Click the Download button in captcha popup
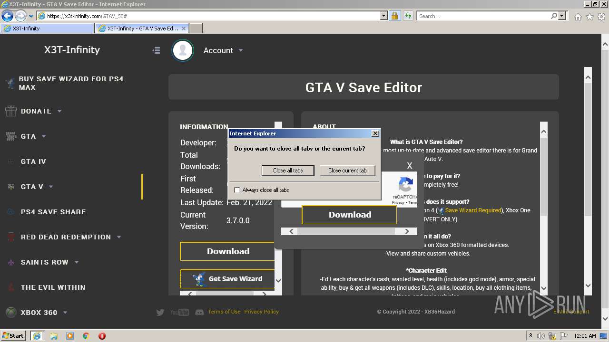609x342 pixels. pos(349,215)
